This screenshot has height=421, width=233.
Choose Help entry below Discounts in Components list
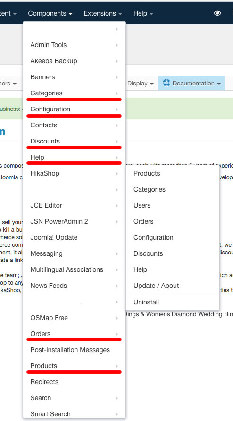pos(74,157)
